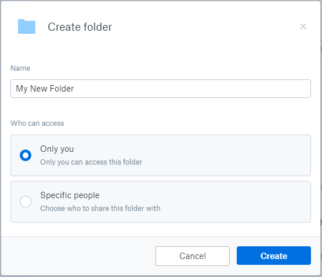322x277 pixels.
Task: Click 'My New Folder' text in field
Action: (x=45, y=89)
